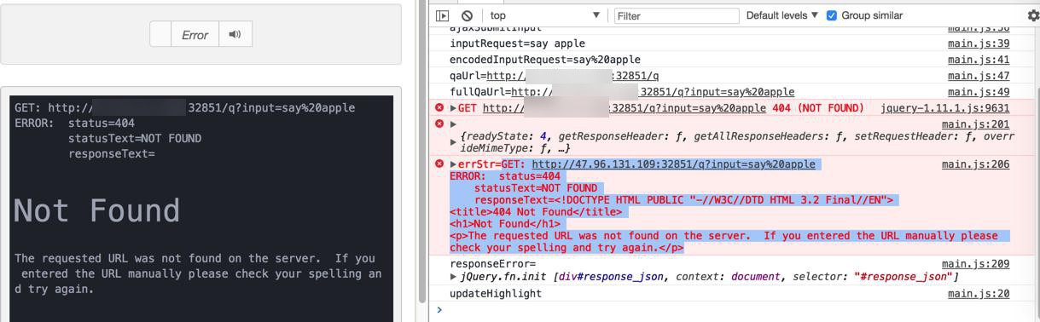Image resolution: width=1040 pixels, height=322 pixels.
Task: Click statusText=NOT FOUND in the response panel
Action: tap(135, 138)
